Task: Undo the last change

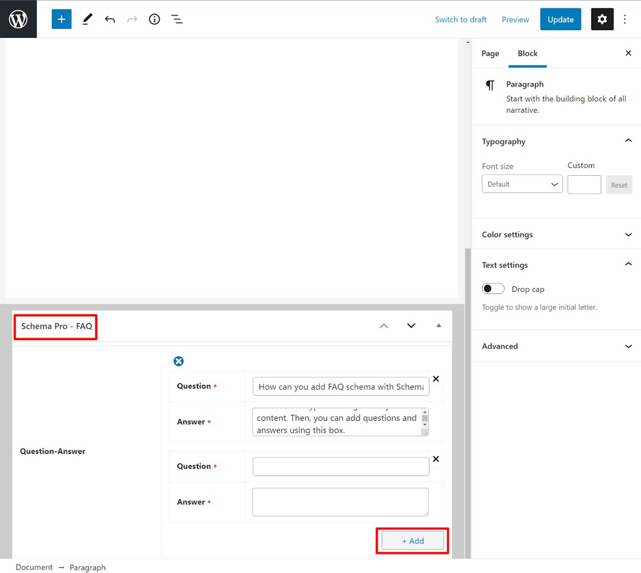Action: coord(110,19)
